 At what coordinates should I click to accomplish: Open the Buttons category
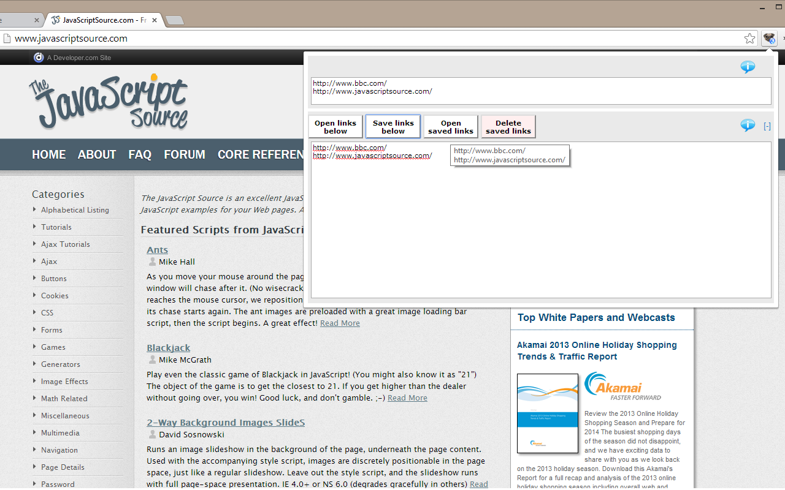click(54, 279)
